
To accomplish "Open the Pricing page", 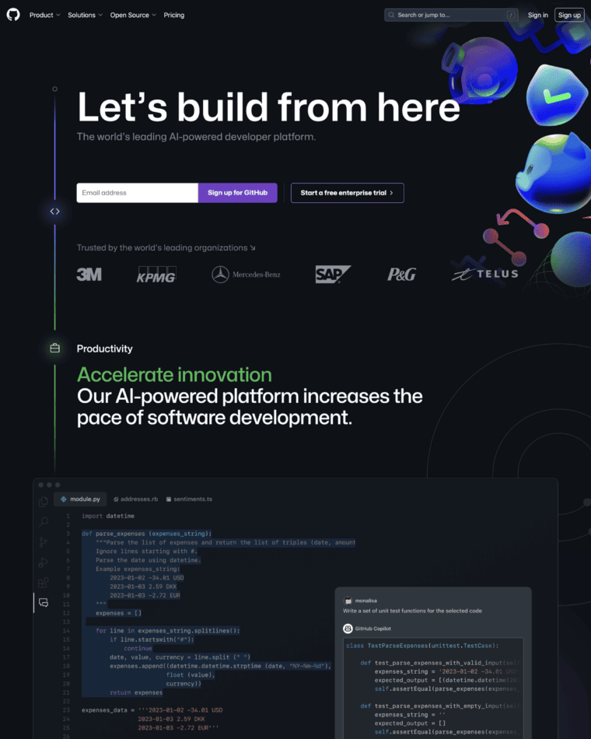I will click(174, 15).
